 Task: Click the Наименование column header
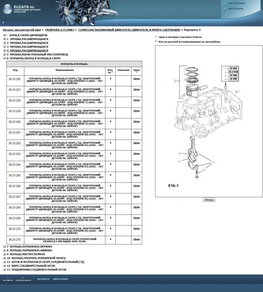point(65,71)
